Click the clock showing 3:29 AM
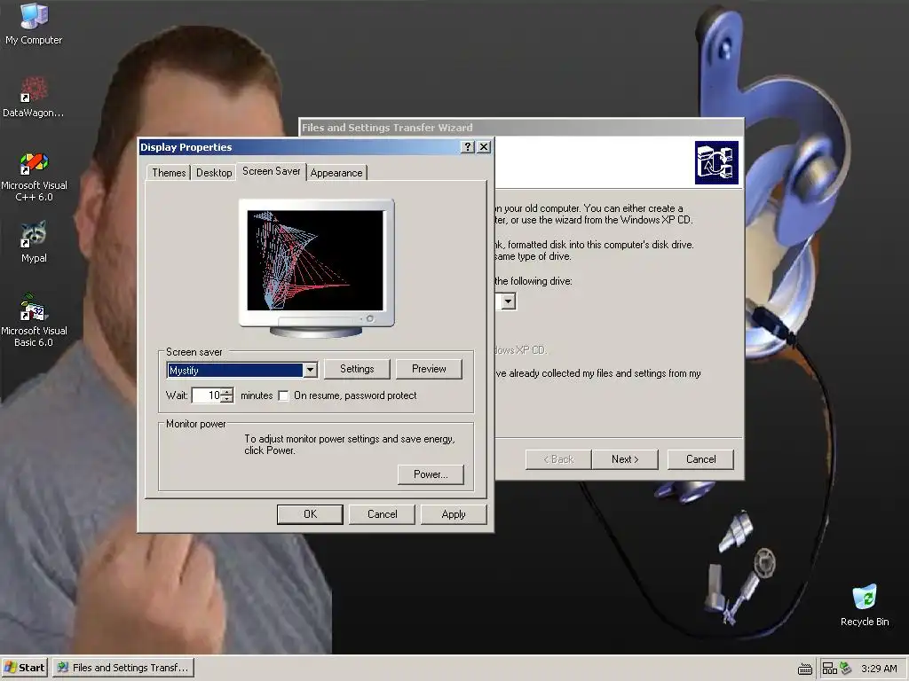This screenshot has width=909, height=681. click(879, 669)
